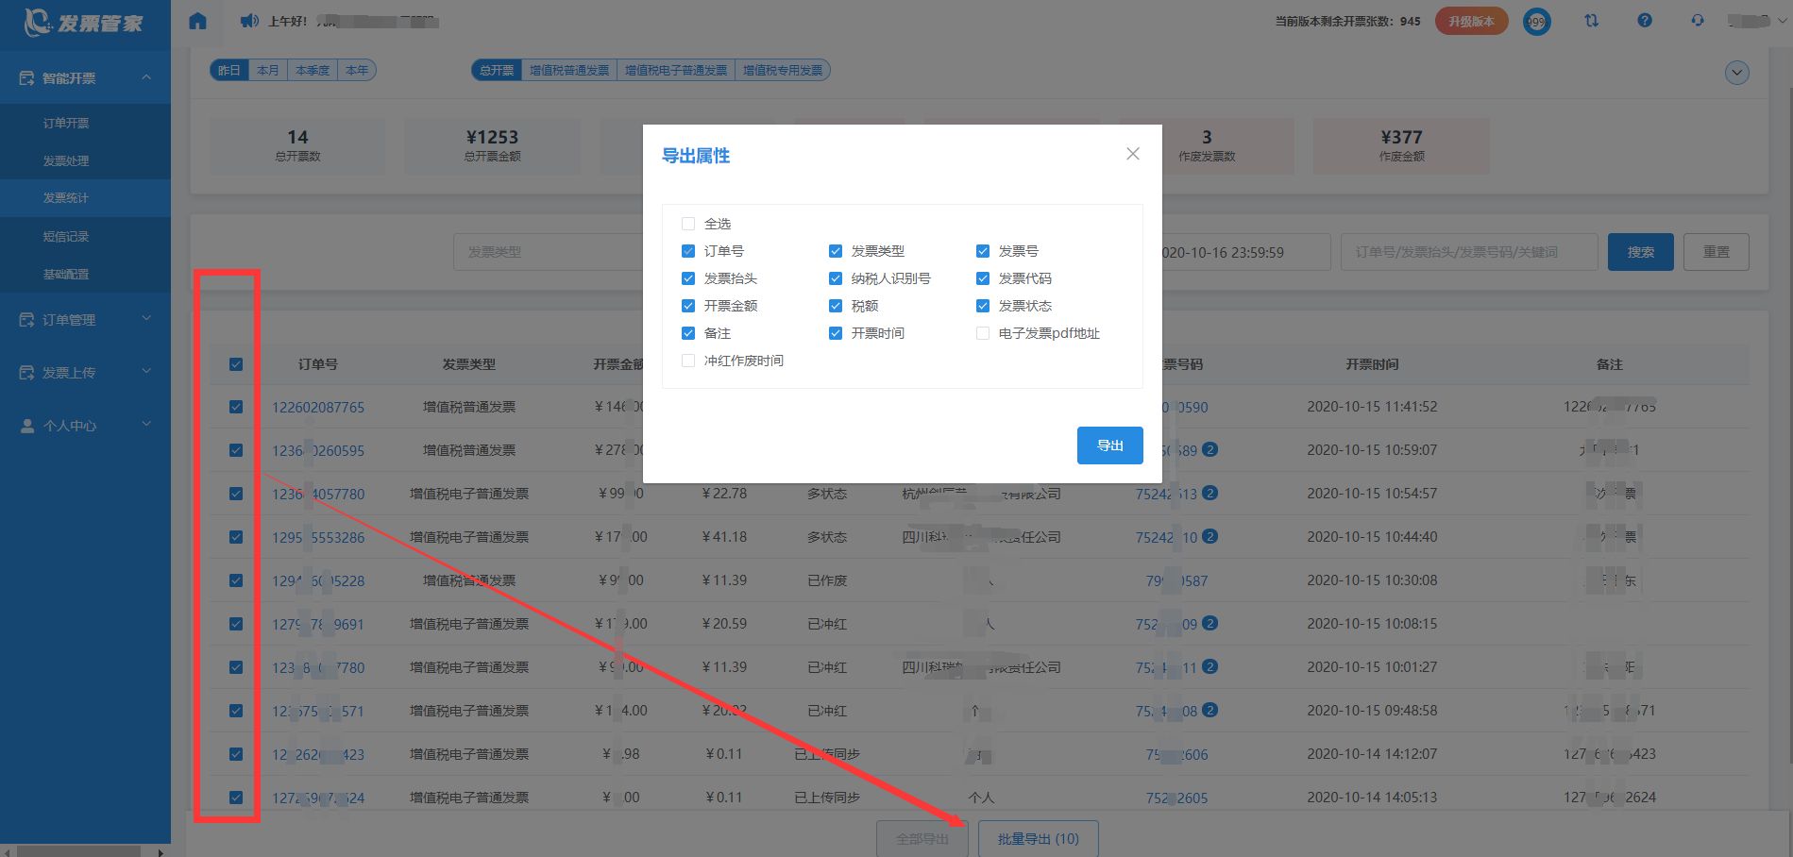Select the 本季度 time range tab
Screen dimensions: 1793x857
click(x=313, y=70)
